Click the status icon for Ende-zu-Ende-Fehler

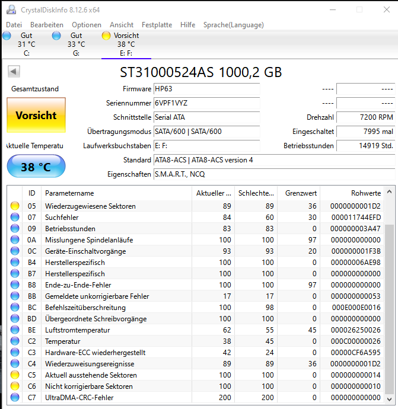[x=15, y=285]
